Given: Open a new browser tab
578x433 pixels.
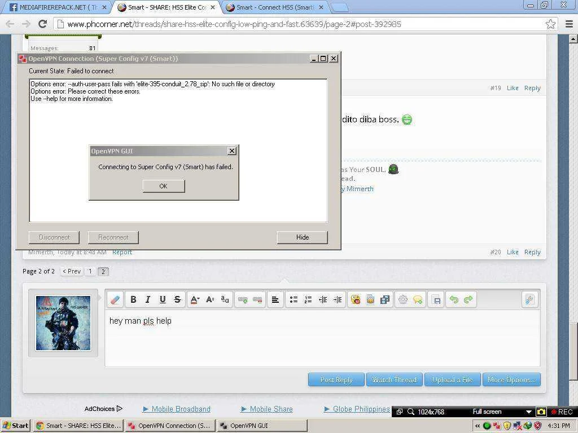Looking at the screenshot, I should point(339,7).
